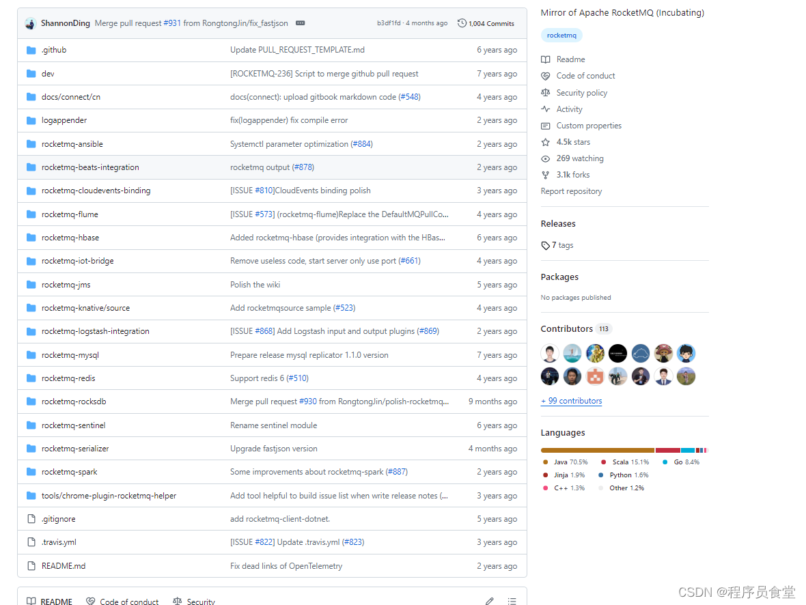The image size is (806, 605).
Task: Open the + 99 contributors link
Action: tap(571, 401)
